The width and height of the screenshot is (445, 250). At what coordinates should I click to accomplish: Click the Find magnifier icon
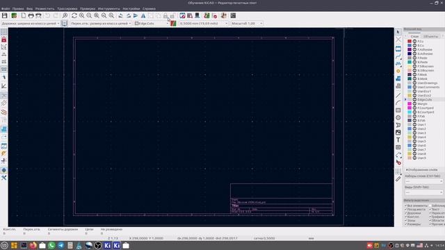[65, 15]
